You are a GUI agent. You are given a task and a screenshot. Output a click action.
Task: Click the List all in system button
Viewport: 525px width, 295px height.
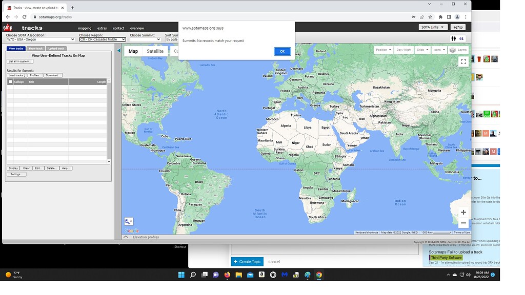19,61
